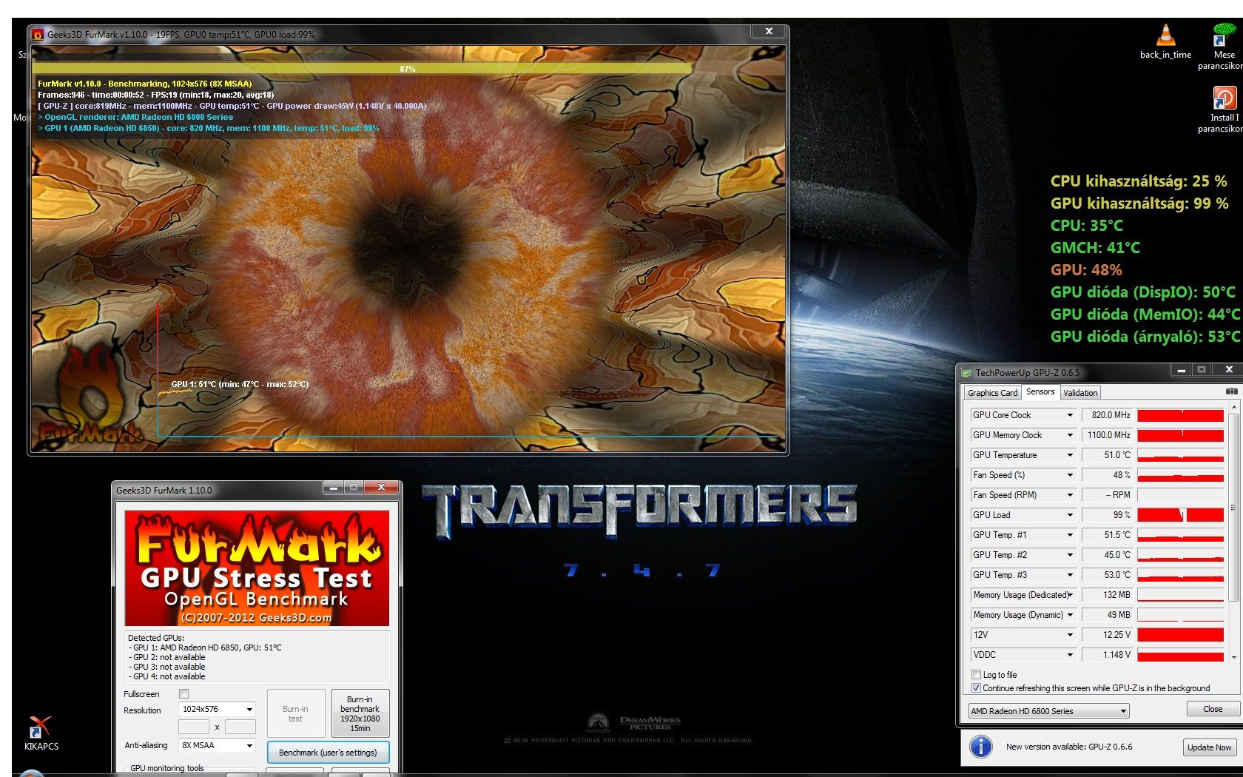
Task: Select the Sensors tab in GPU-Z
Action: pyautogui.click(x=1040, y=392)
